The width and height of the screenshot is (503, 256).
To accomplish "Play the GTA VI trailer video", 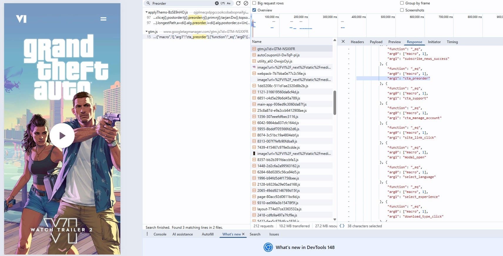I will (62, 135).
